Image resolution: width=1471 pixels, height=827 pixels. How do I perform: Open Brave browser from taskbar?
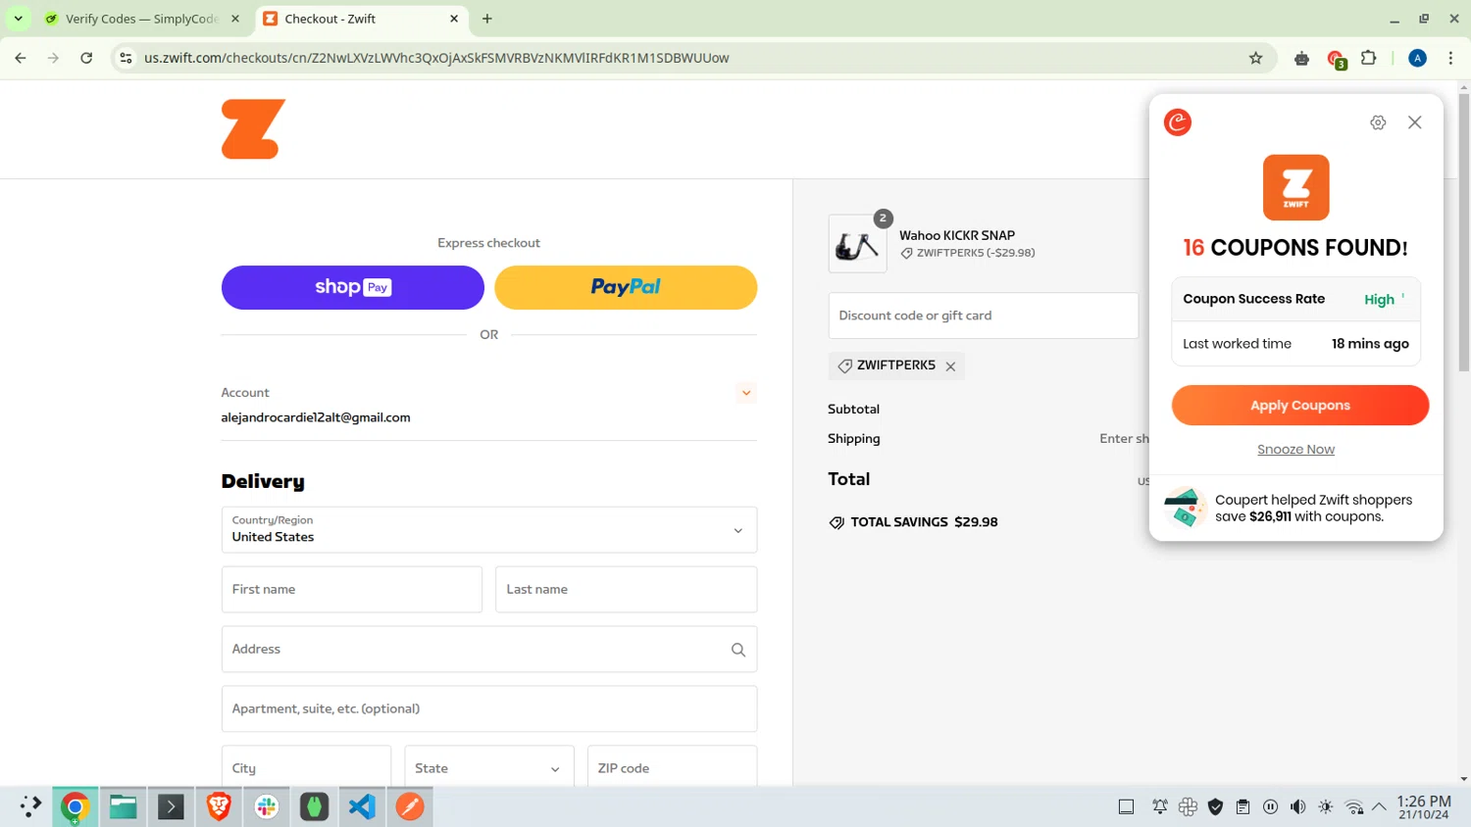pos(219,806)
